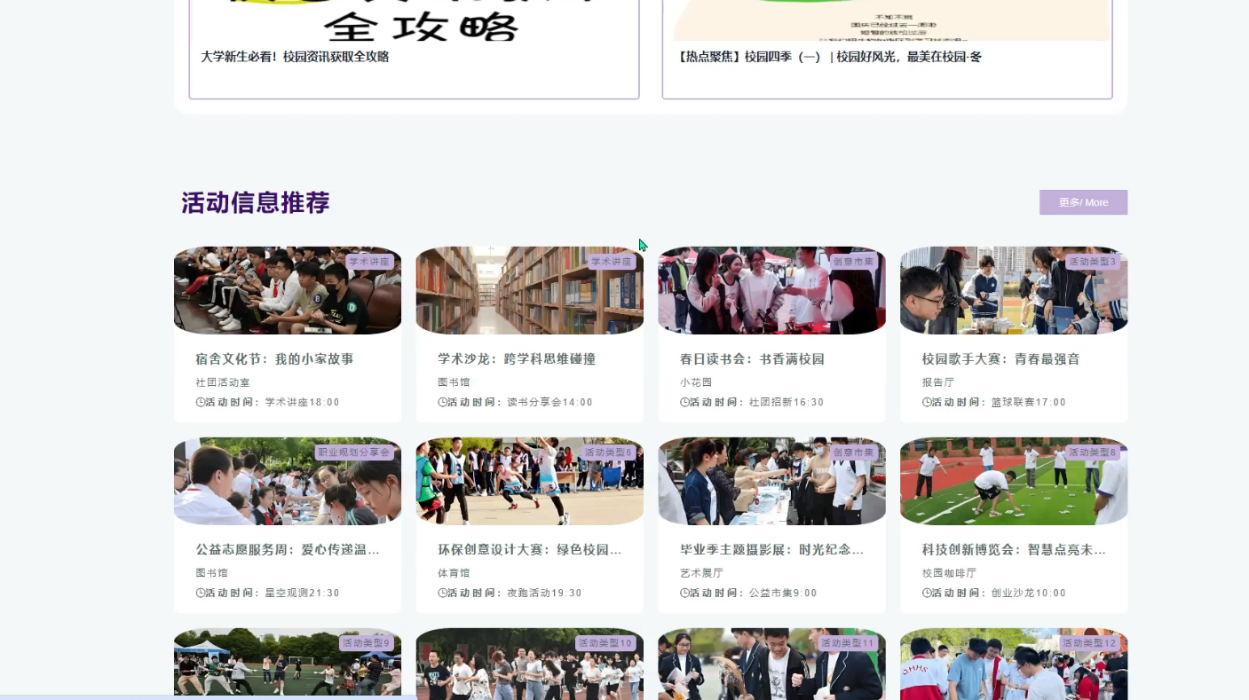Click the 活动信息推荐 section heading
Viewport: 1249px width, 700px height.
tap(256, 203)
